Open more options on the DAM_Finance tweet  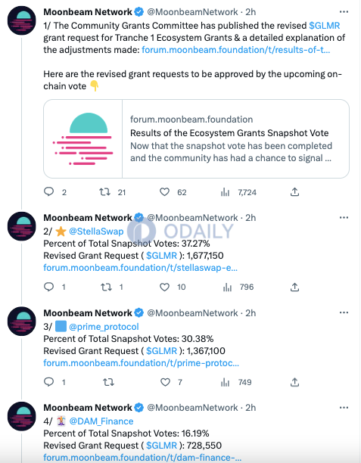pos(344,408)
